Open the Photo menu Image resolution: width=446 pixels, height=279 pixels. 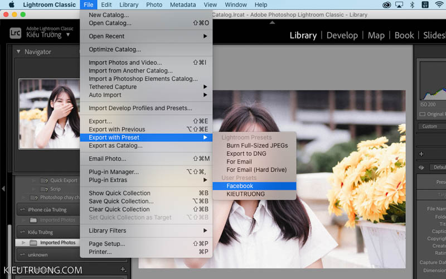[154, 4]
